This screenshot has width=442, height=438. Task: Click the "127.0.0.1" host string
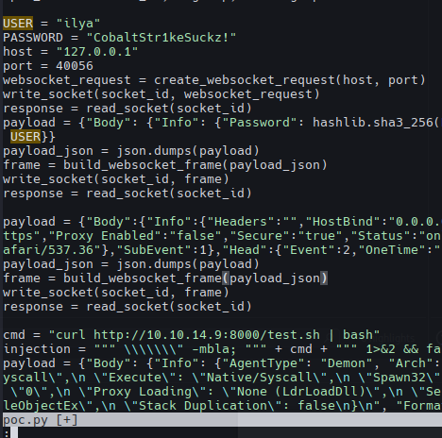coord(97,52)
